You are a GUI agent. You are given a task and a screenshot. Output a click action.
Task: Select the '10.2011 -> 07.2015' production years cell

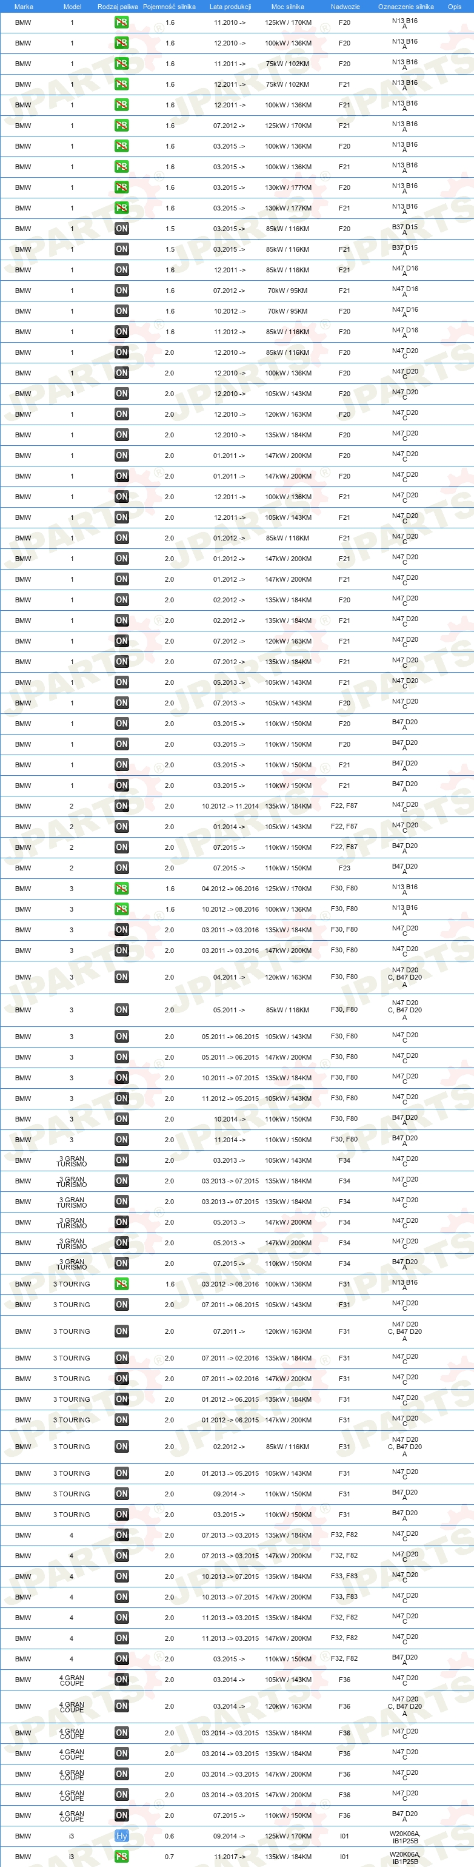pyautogui.click(x=230, y=1078)
